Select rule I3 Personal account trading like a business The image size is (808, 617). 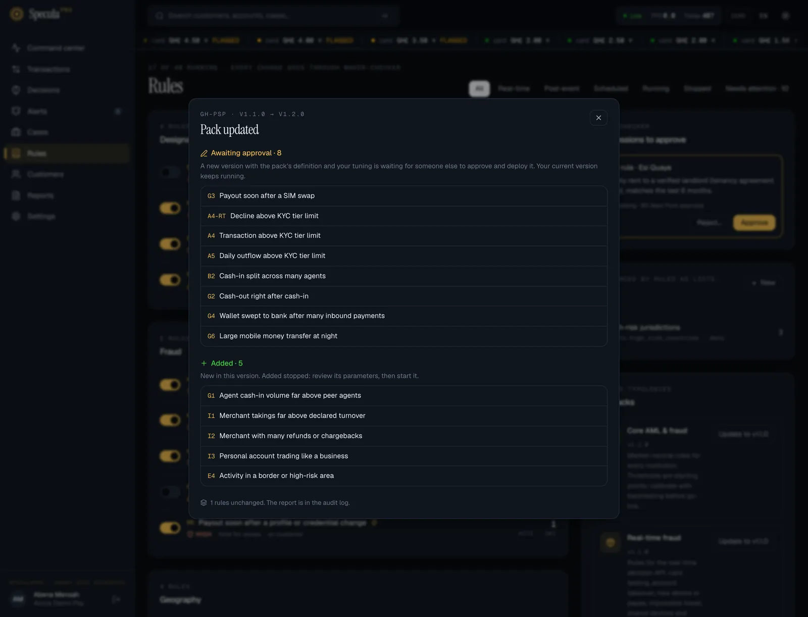tap(403, 456)
